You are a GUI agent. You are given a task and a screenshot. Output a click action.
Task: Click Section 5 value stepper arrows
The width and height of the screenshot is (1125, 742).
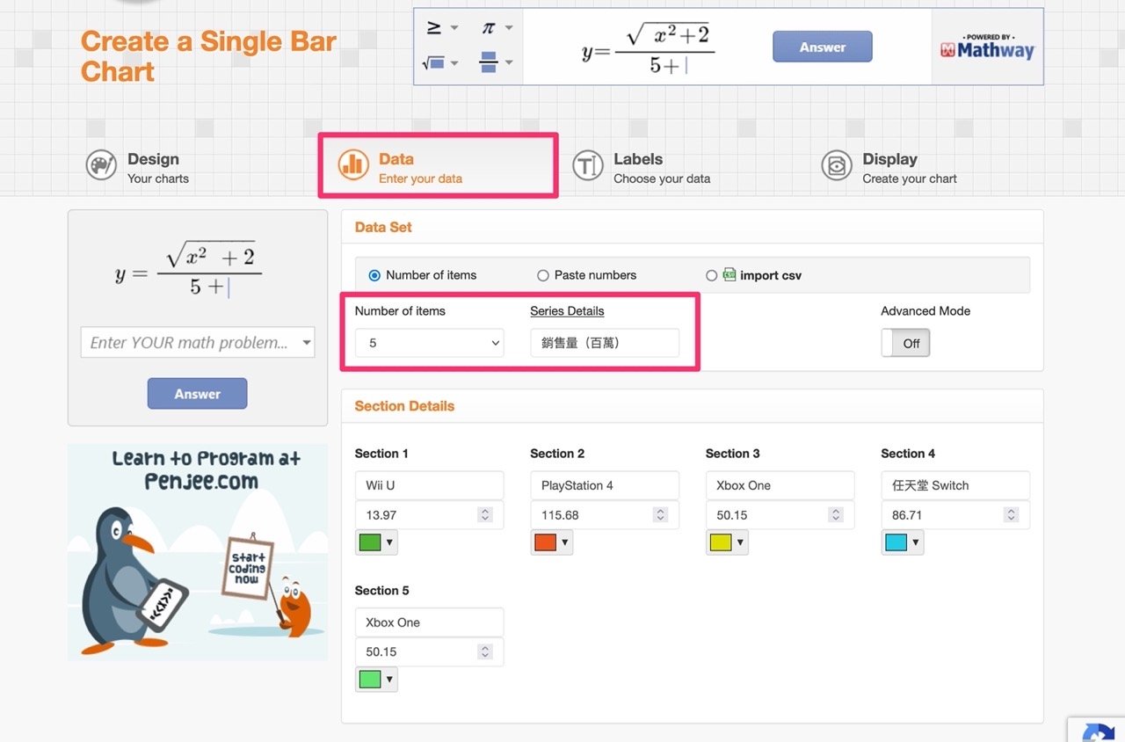pyautogui.click(x=485, y=652)
